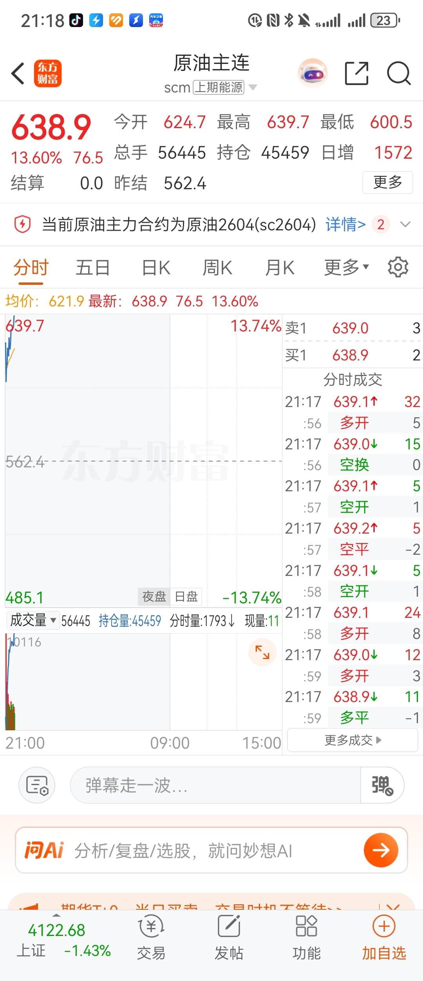Tap the orange AI send arrow
This screenshot has width=423, height=981.
[x=381, y=851]
